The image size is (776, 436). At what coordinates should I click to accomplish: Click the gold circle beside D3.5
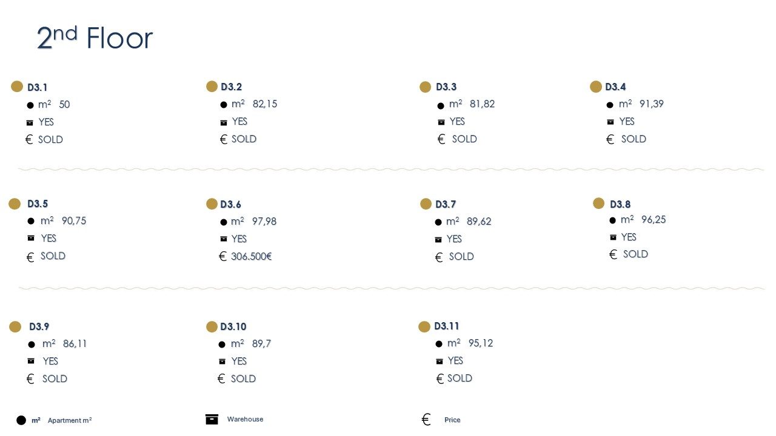[x=15, y=204]
